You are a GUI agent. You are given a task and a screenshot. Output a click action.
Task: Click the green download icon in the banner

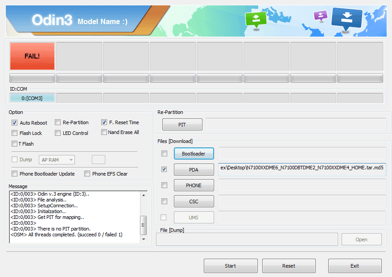pyautogui.click(x=256, y=20)
